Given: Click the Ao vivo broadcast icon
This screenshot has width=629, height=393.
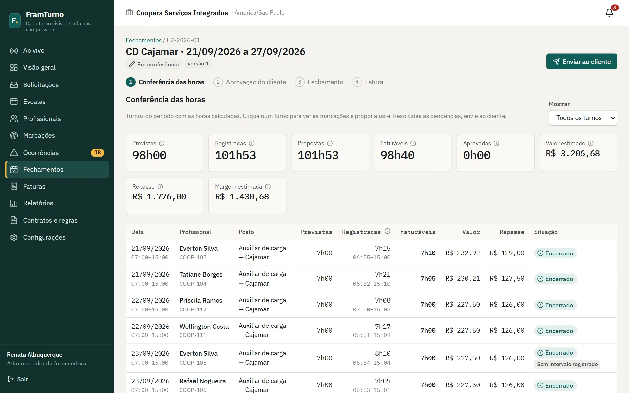Looking at the screenshot, I should pos(14,51).
